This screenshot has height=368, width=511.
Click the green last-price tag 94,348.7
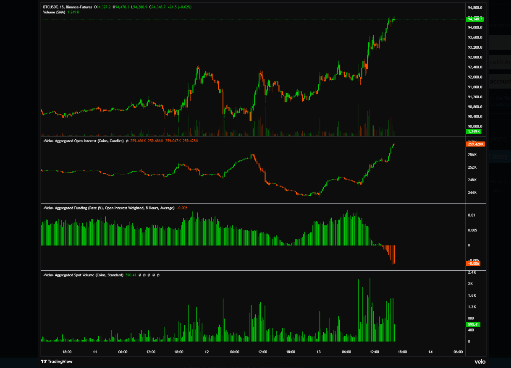[475, 19]
